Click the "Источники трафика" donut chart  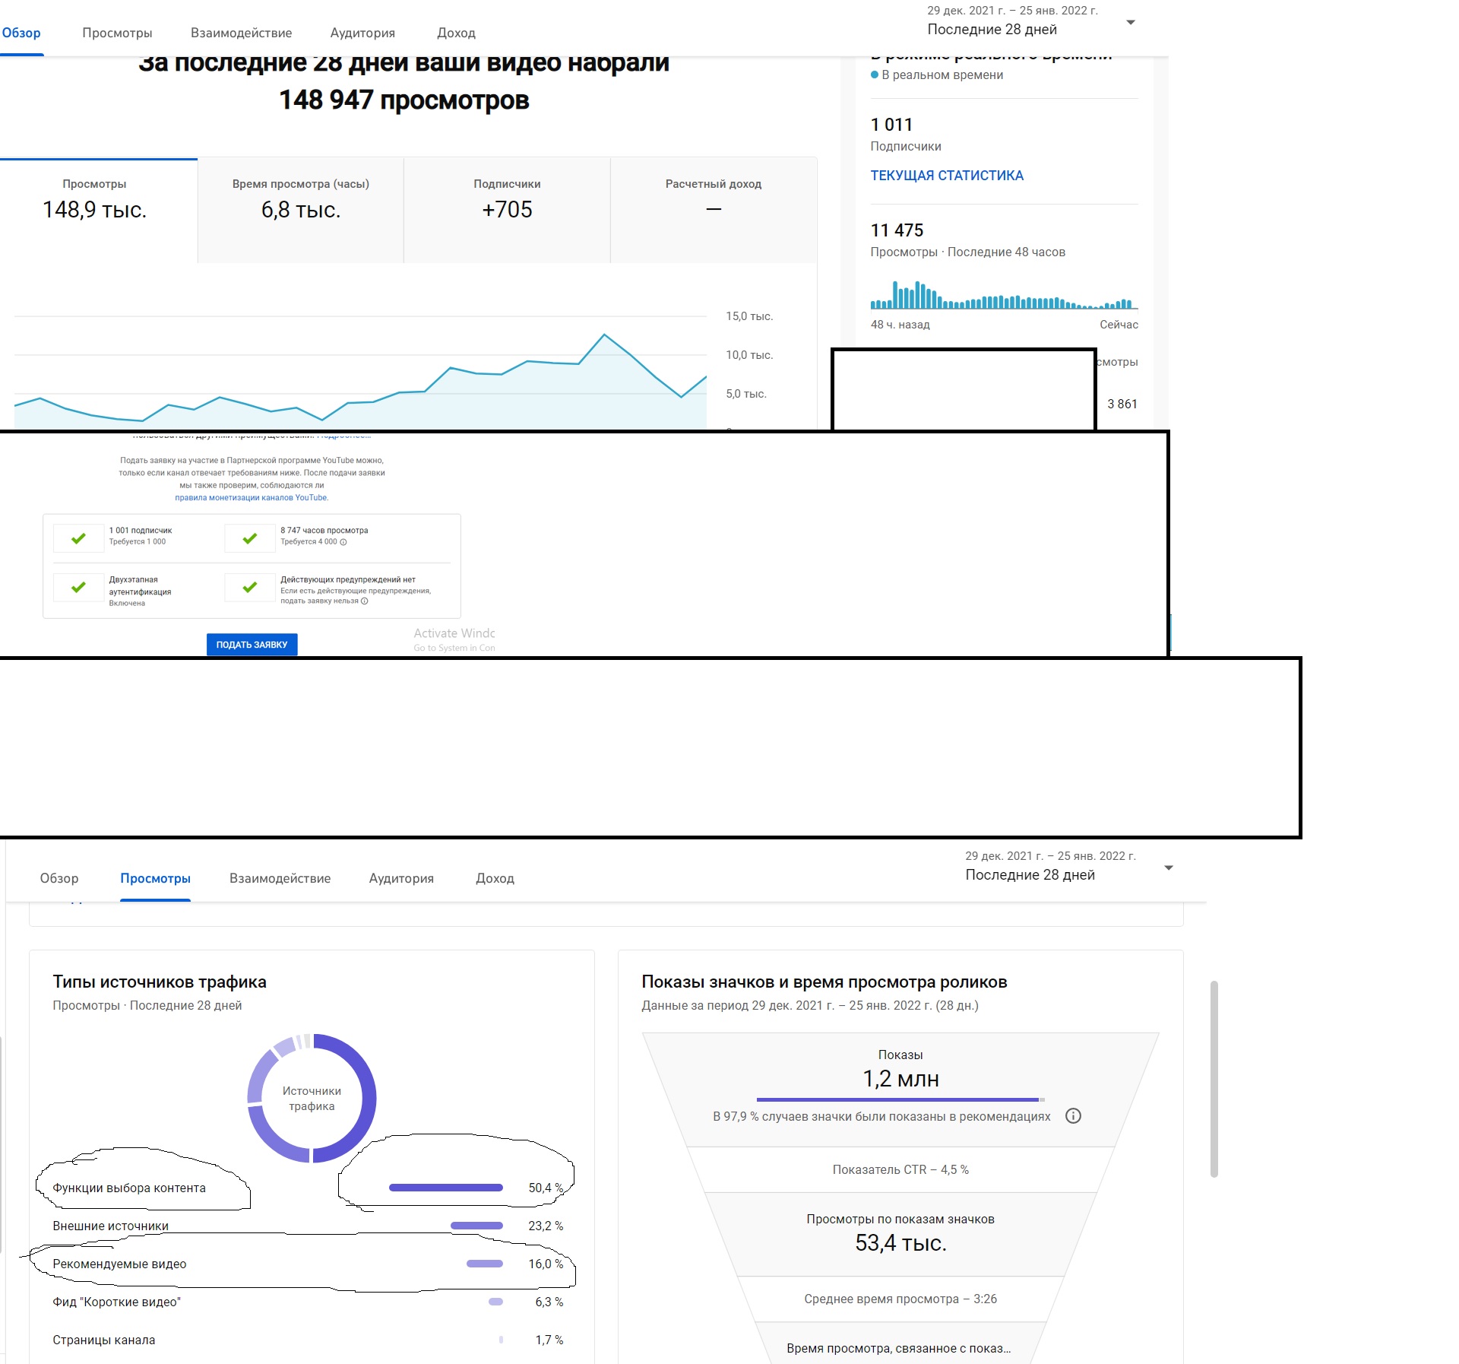pyautogui.click(x=312, y=1098)
